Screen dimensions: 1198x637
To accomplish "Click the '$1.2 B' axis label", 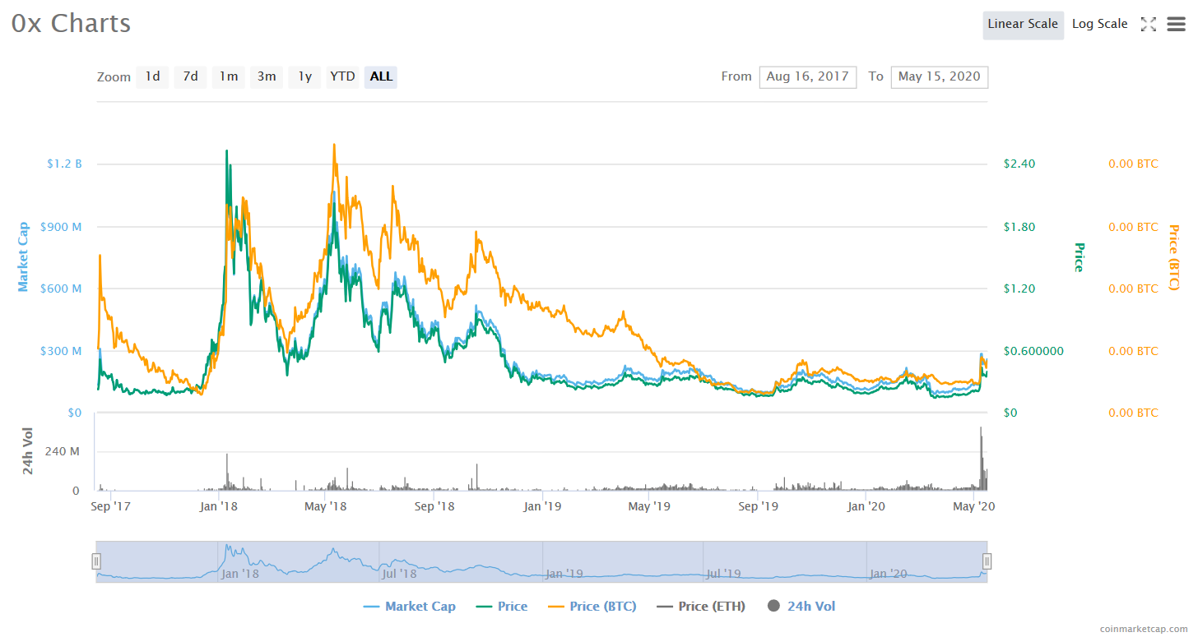I will [x=64, y=164].
